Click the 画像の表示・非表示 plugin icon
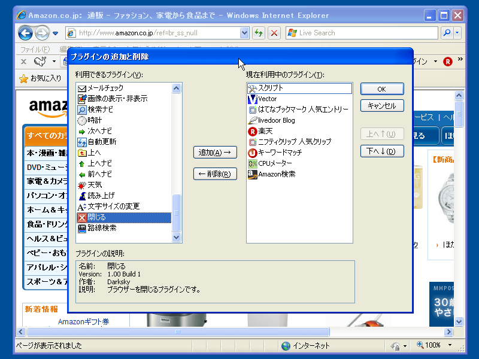The width and height of the screenshot is (479, 359). point(82,99)
